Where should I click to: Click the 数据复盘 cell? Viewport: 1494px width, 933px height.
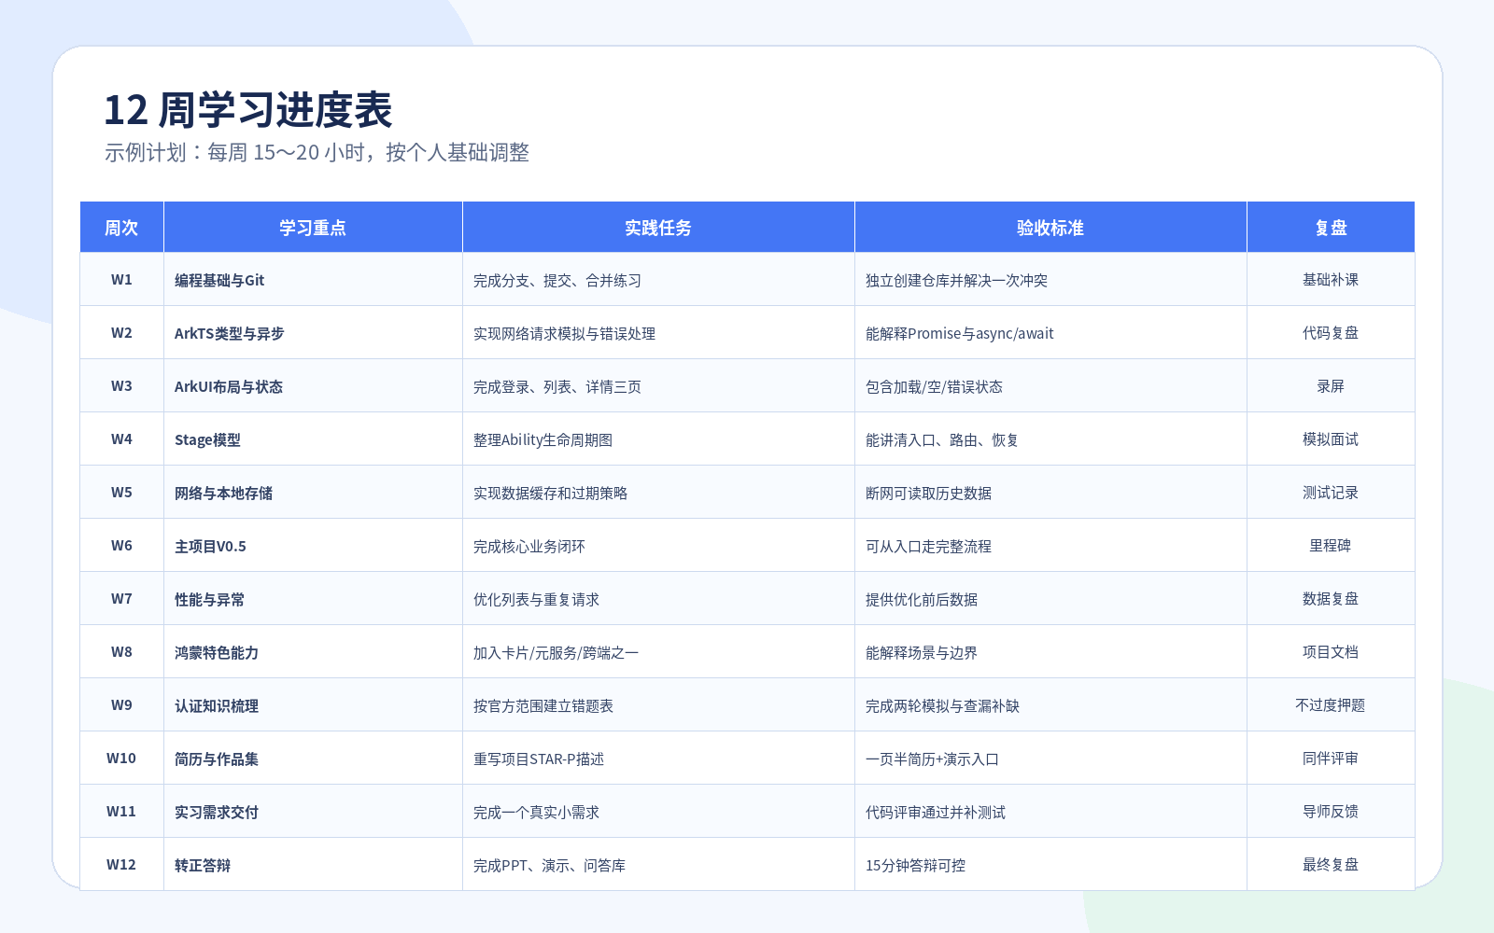[1331, 598]
